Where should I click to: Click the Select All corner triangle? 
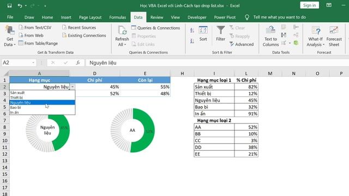(x=6, y=73)
